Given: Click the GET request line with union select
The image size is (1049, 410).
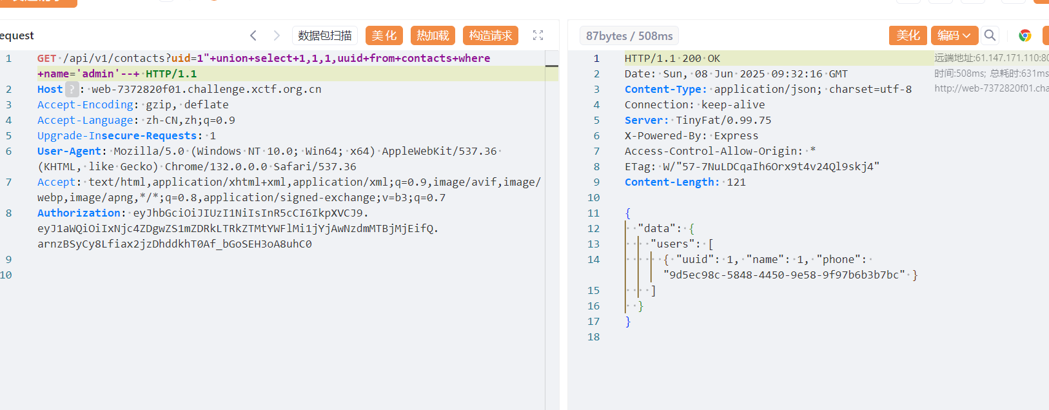Looking at the screenshot, I should pyautogui.click(x=264, y=58).
